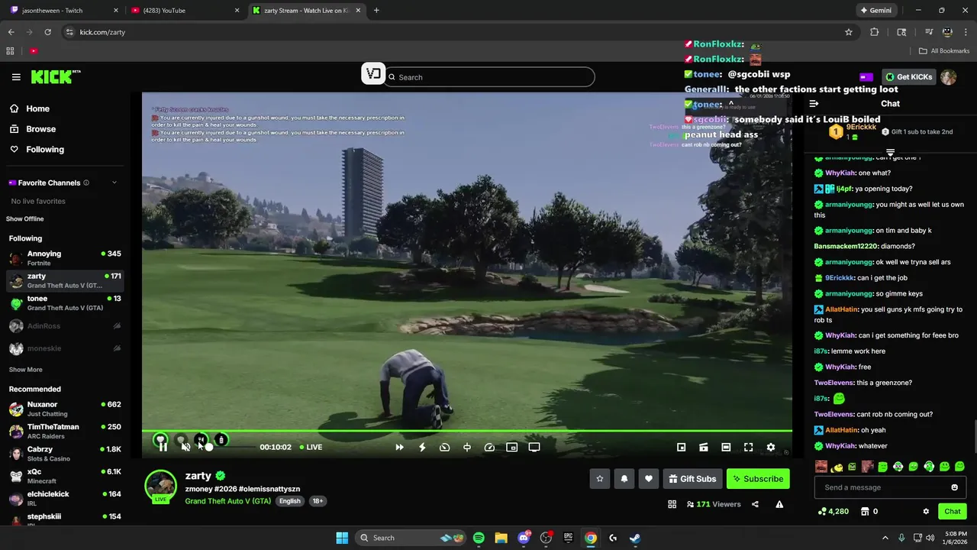Click the heart follow button
The image size is (977, 550).
pyautogui.click(x=649, y=479)
